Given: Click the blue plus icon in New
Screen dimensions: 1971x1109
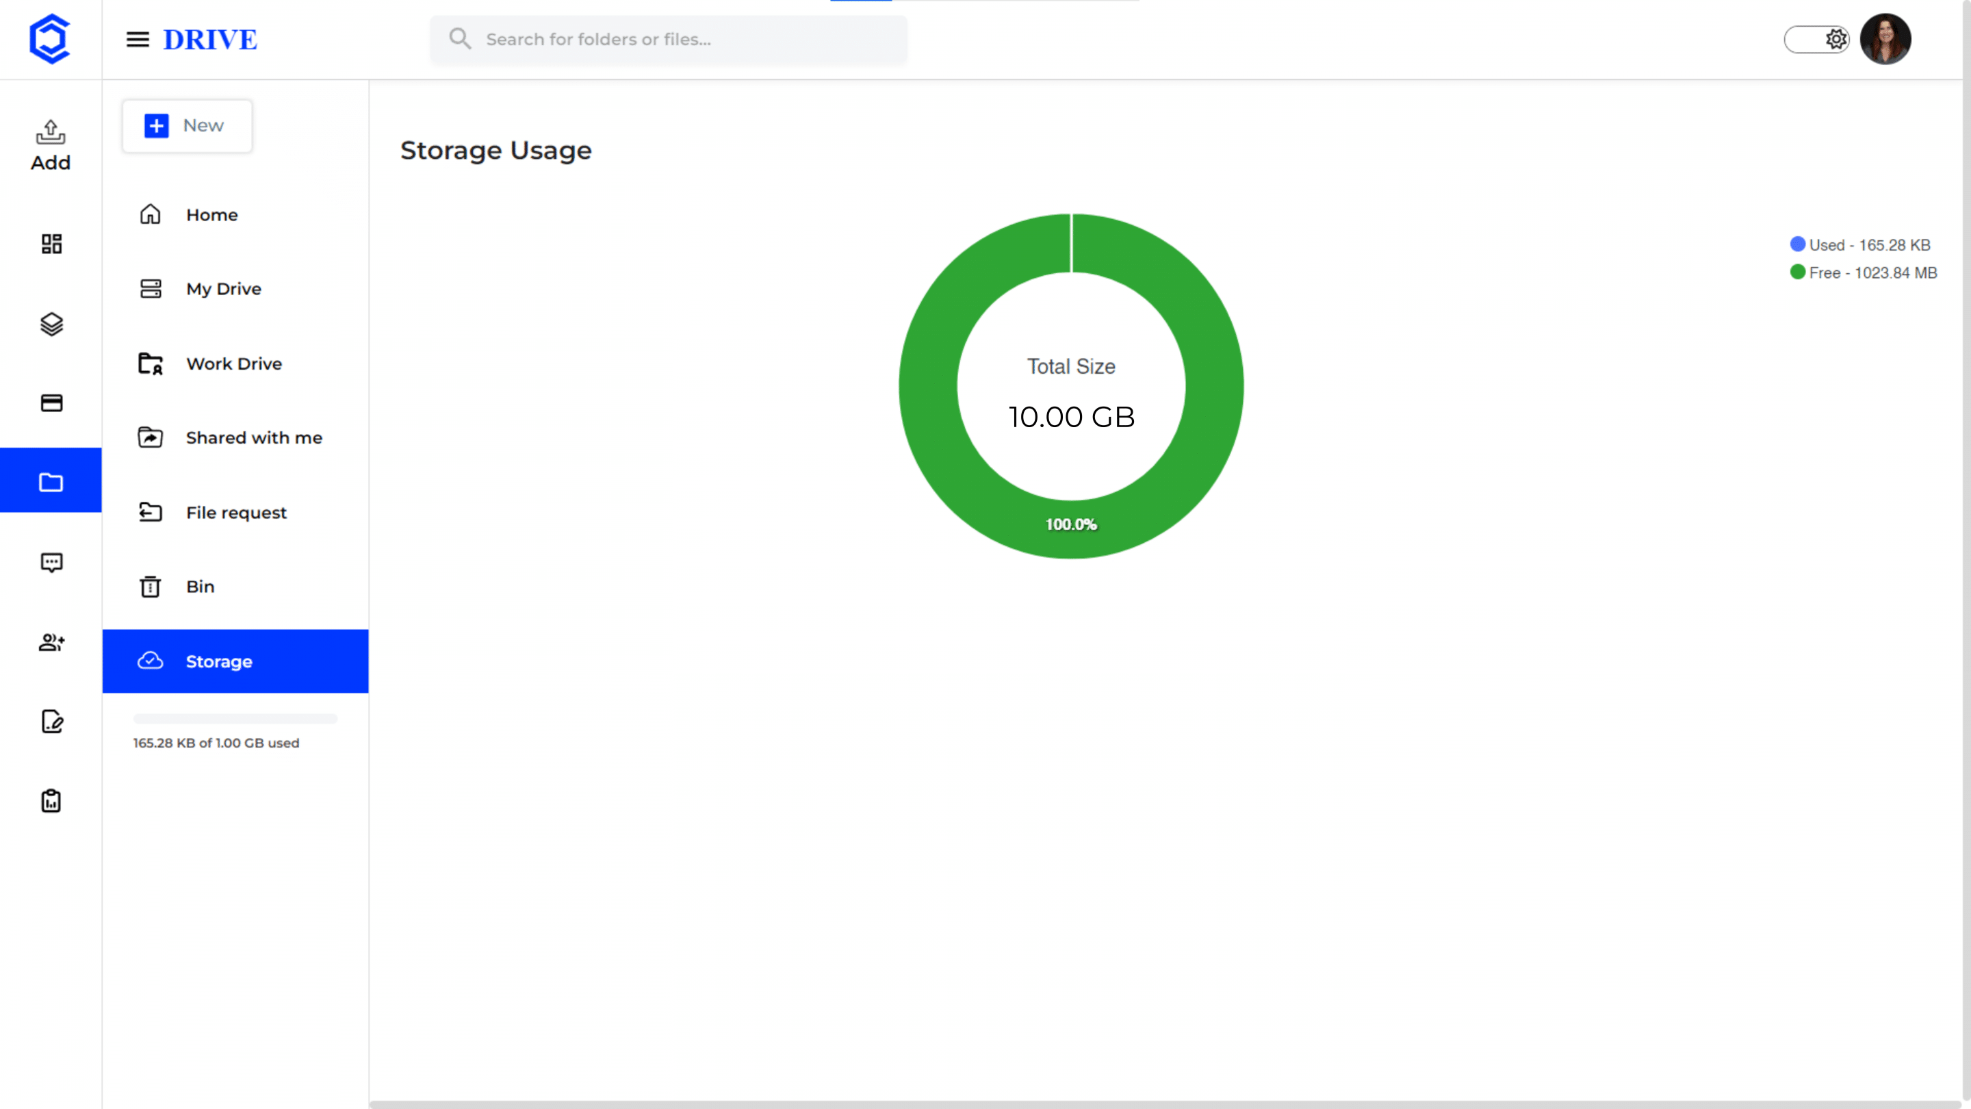Looking at the screenshot, I should [156, 125].
